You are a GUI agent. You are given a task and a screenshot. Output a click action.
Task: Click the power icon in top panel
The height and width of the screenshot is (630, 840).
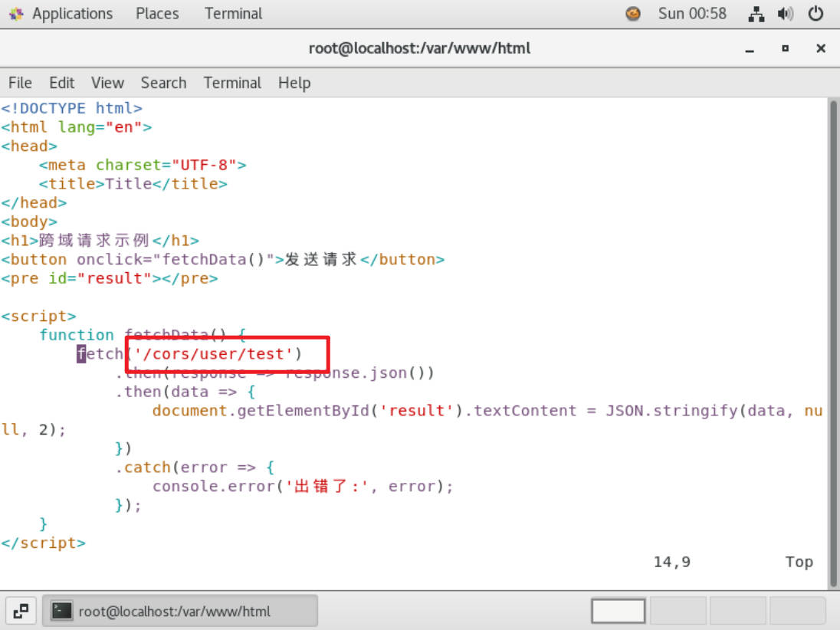pos(815,14)
